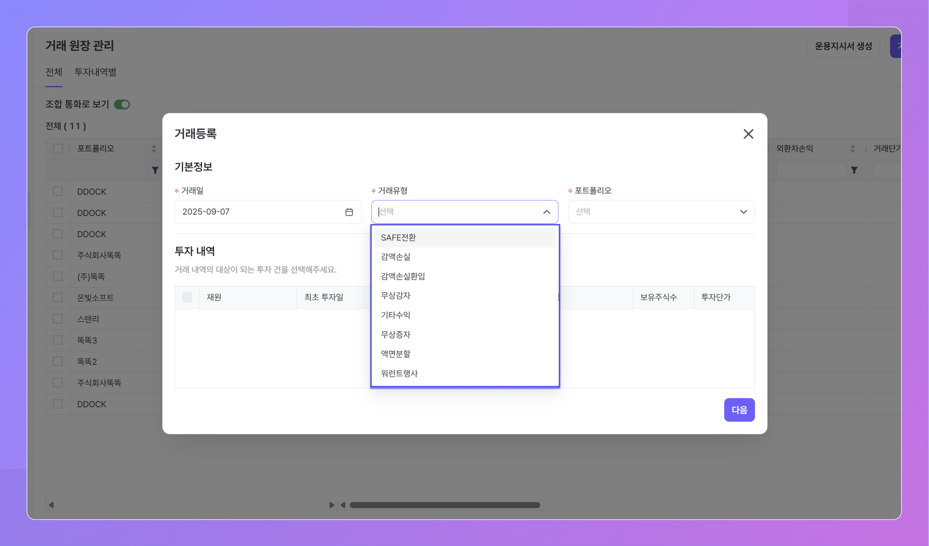Check the select-all box in 재원 table header
The height and width of the screenshot is (546, 929).
187,297
